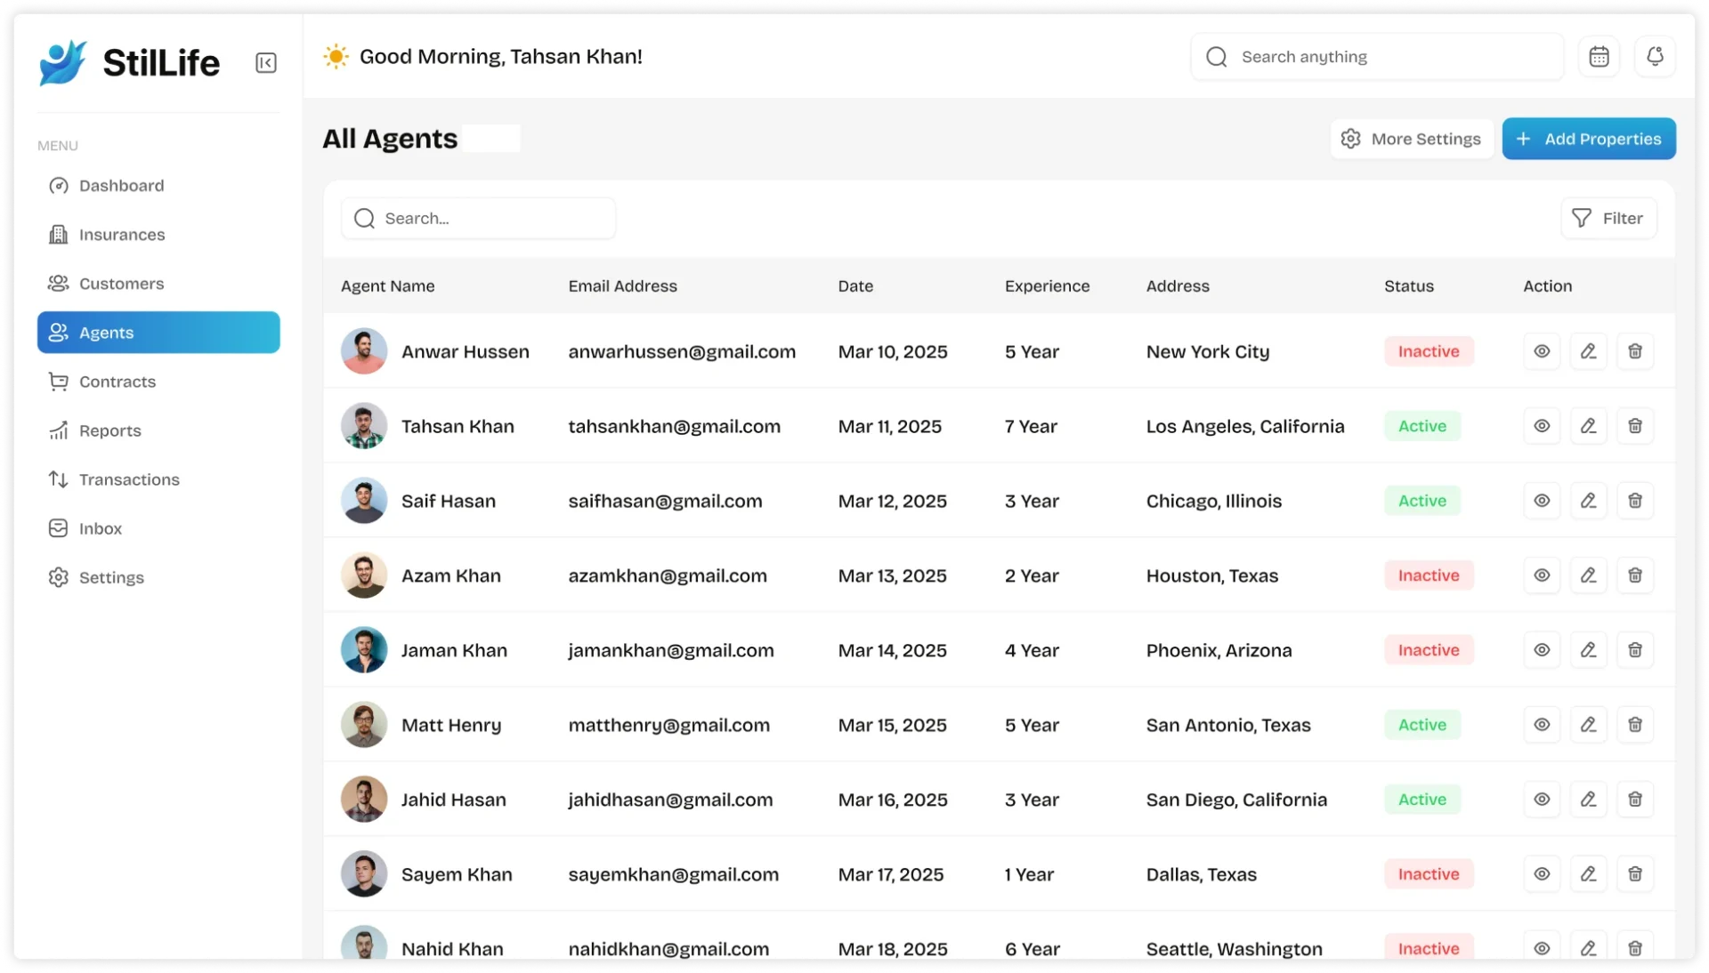Sort by the Status column header
The width and height of the screenshot is (1709, 973).
click(1408, 286)
